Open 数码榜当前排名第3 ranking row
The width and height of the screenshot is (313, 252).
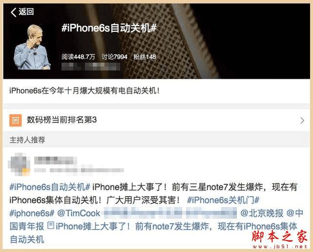click(156, 120)
